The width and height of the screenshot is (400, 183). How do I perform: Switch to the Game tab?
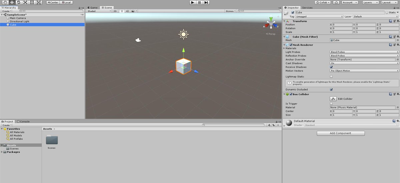coord(93,7)
